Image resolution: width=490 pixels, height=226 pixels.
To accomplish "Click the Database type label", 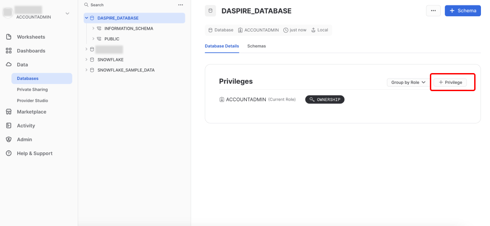I will tap(224, 30).
